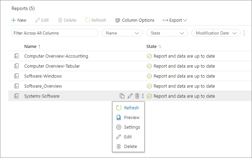Screen dimensions: 252x158
Task: Expand the Modification Date filter dropdown
Action: [216, 33]
